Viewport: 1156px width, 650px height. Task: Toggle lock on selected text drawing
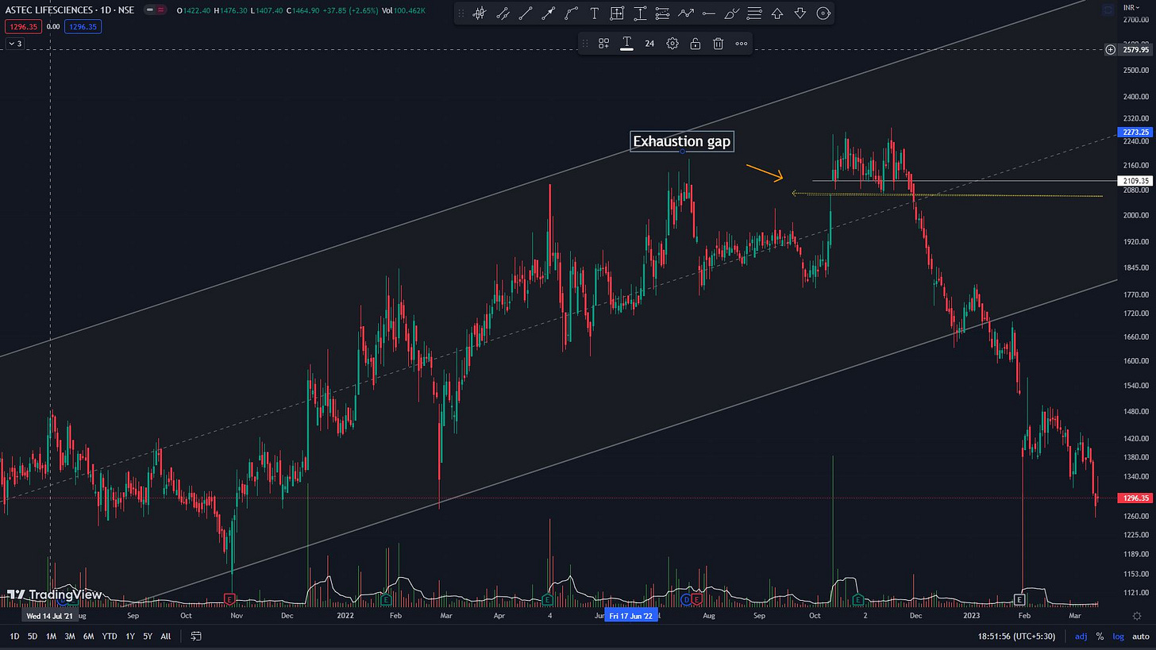tap(696, 44)
